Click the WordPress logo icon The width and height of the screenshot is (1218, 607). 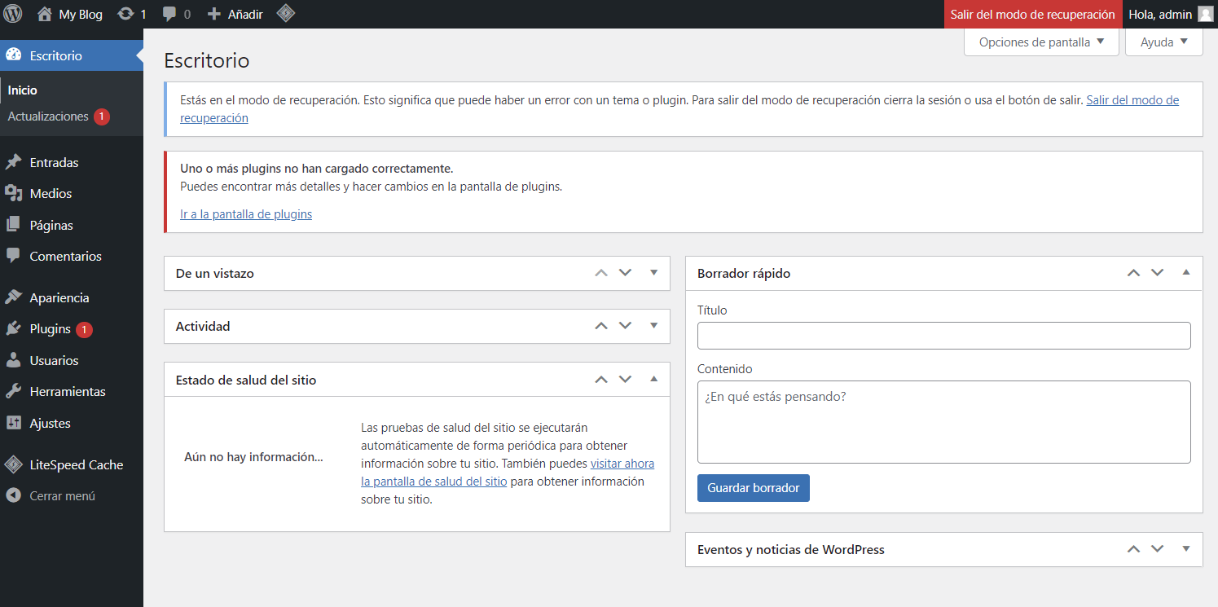13,14
